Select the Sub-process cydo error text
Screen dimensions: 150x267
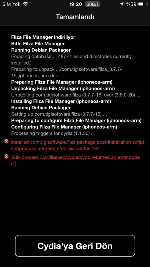tap(75, 160)
